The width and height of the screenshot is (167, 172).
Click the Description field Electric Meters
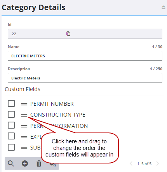click(x=85, y=78)
